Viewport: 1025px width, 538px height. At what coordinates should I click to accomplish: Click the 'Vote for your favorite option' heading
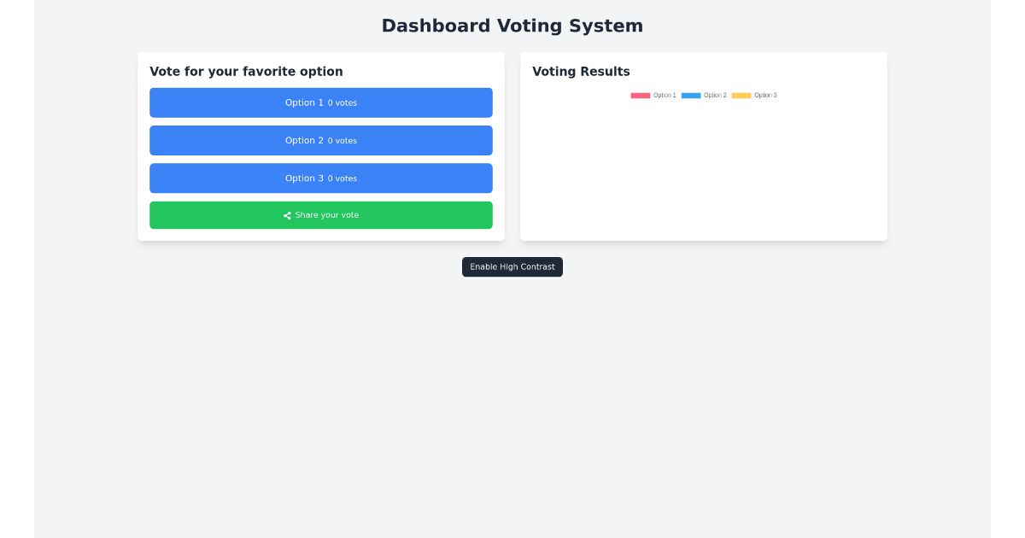click(246, 72)
